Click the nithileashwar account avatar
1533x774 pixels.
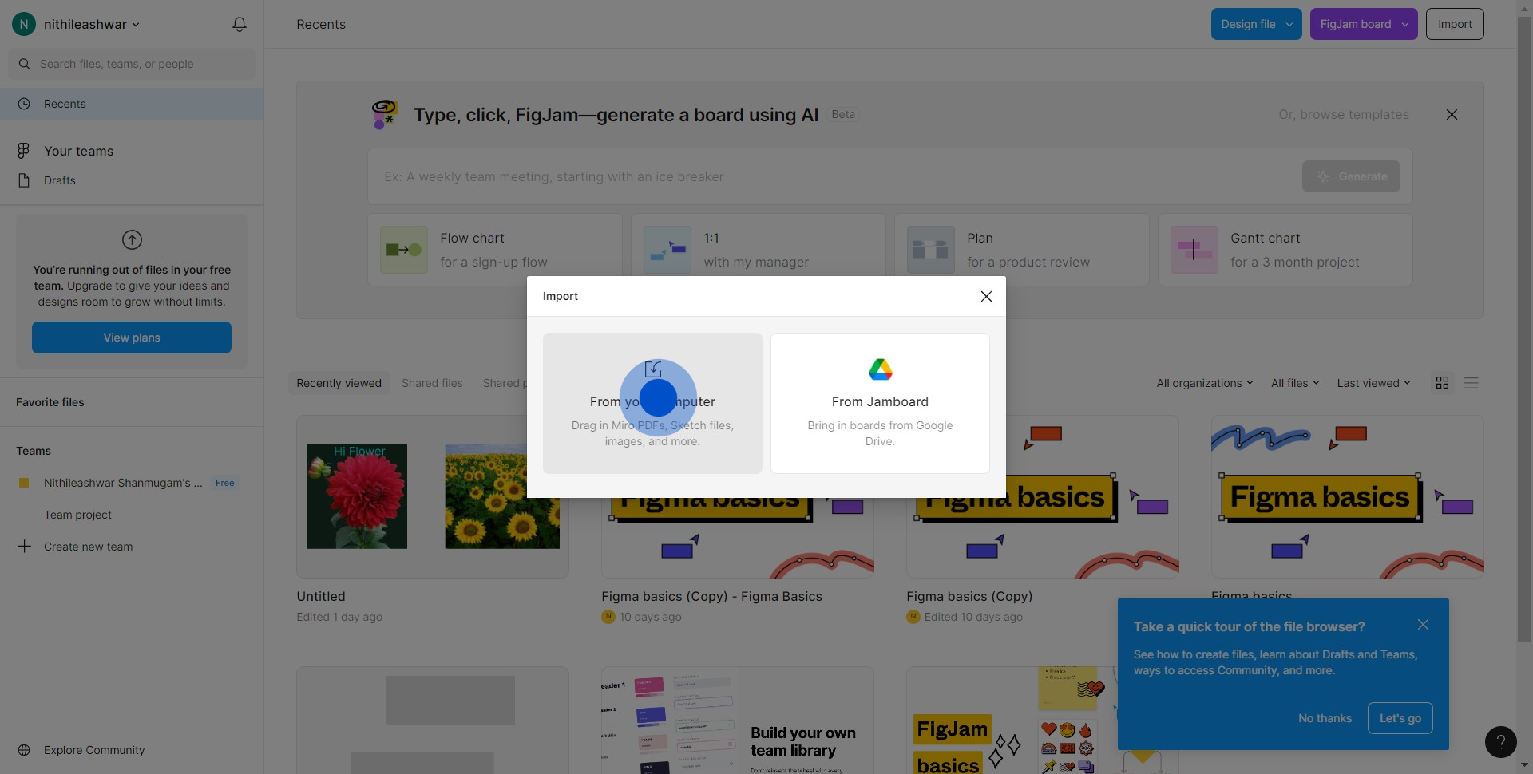[x=24, y=24]
